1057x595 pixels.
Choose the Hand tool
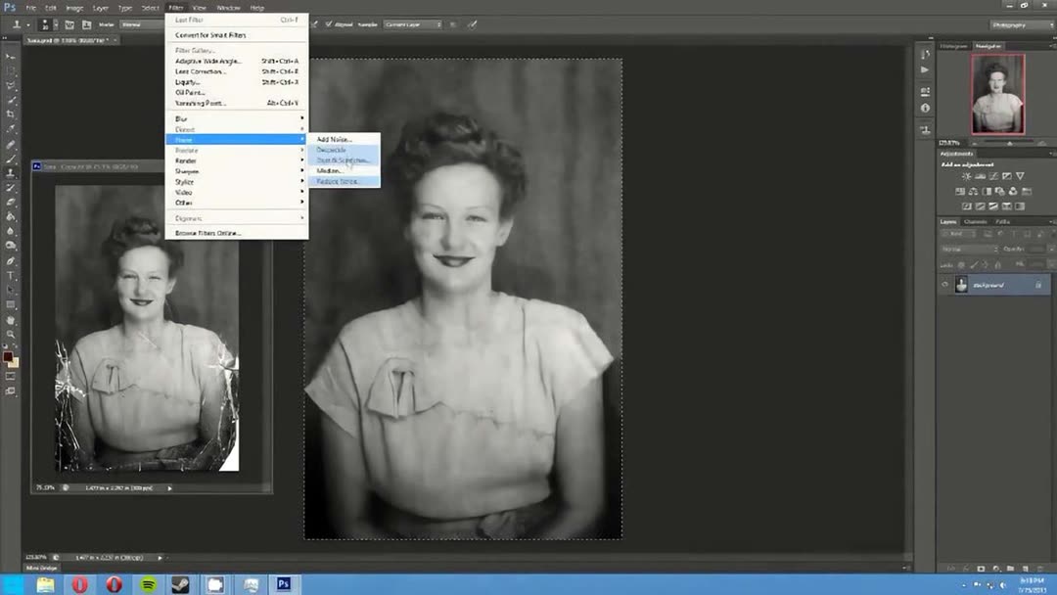tap(12, 320)
